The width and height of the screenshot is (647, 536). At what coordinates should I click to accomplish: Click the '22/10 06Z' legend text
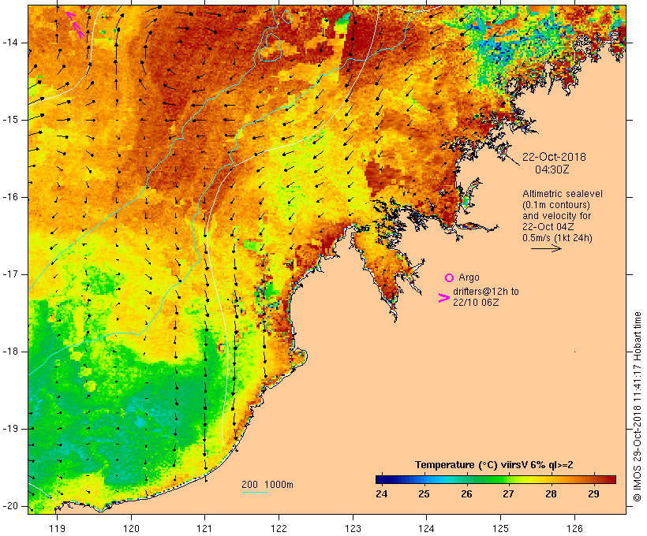(476, 302)
